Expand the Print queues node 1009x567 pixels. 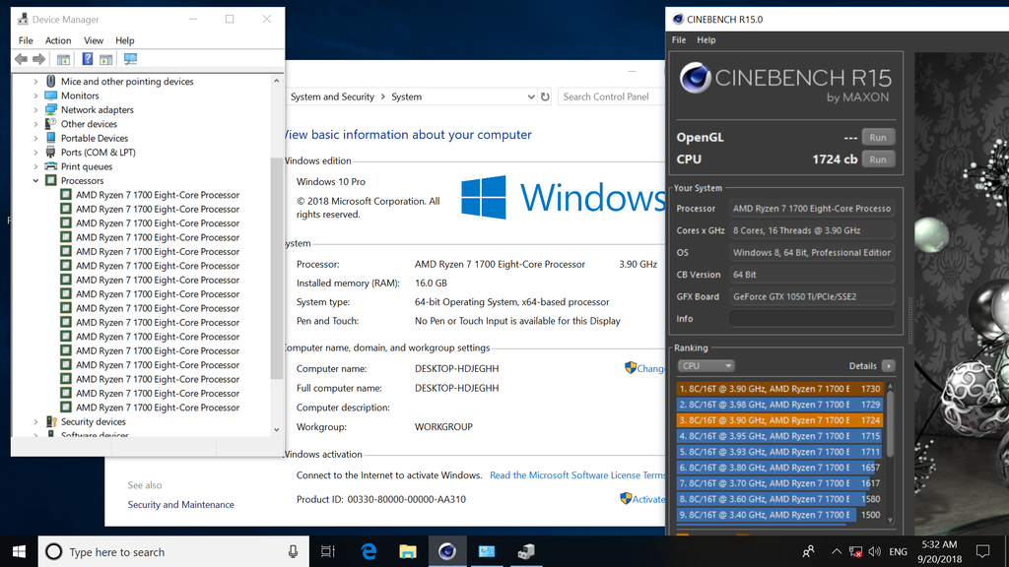(x=36, y=166)
